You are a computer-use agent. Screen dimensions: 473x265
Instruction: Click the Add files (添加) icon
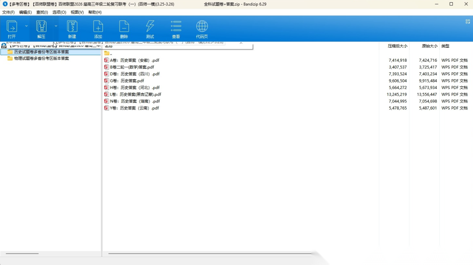(x=98, y=26)
